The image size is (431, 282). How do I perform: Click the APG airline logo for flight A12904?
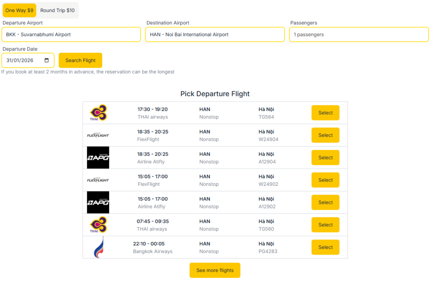98,157
